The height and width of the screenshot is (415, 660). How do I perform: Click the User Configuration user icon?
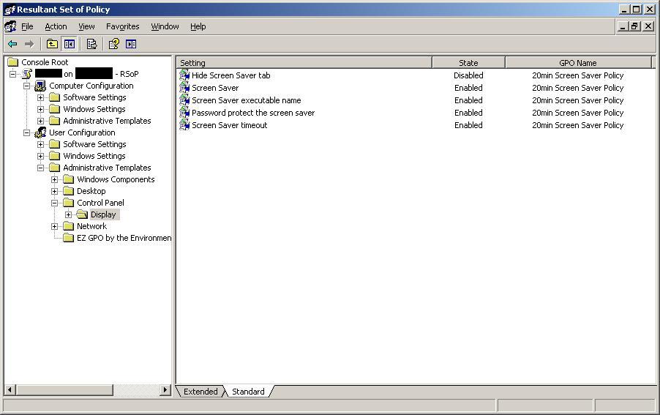click(x=40, y=132)
